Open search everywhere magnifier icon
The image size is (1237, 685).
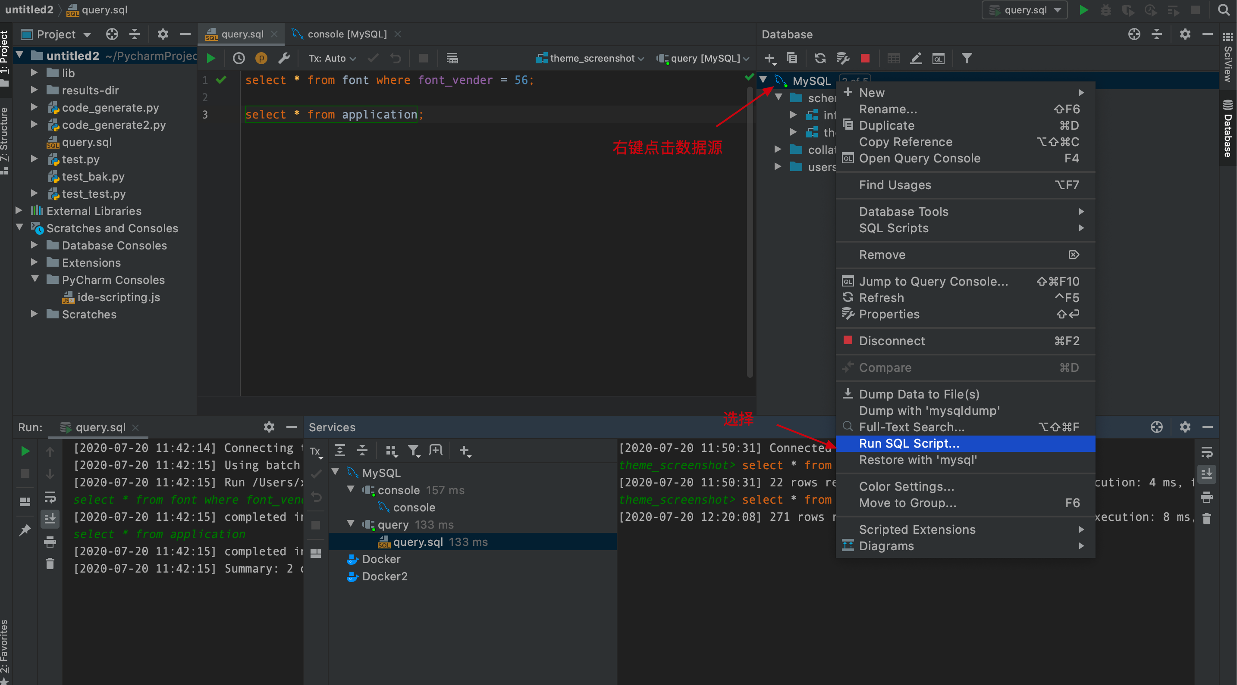coord(1224,9)
